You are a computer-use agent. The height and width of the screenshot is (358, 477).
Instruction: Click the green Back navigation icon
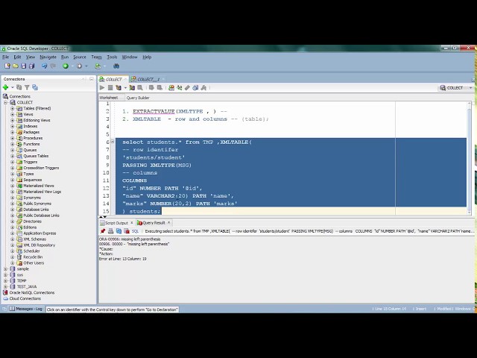click(x=66, y=66)
